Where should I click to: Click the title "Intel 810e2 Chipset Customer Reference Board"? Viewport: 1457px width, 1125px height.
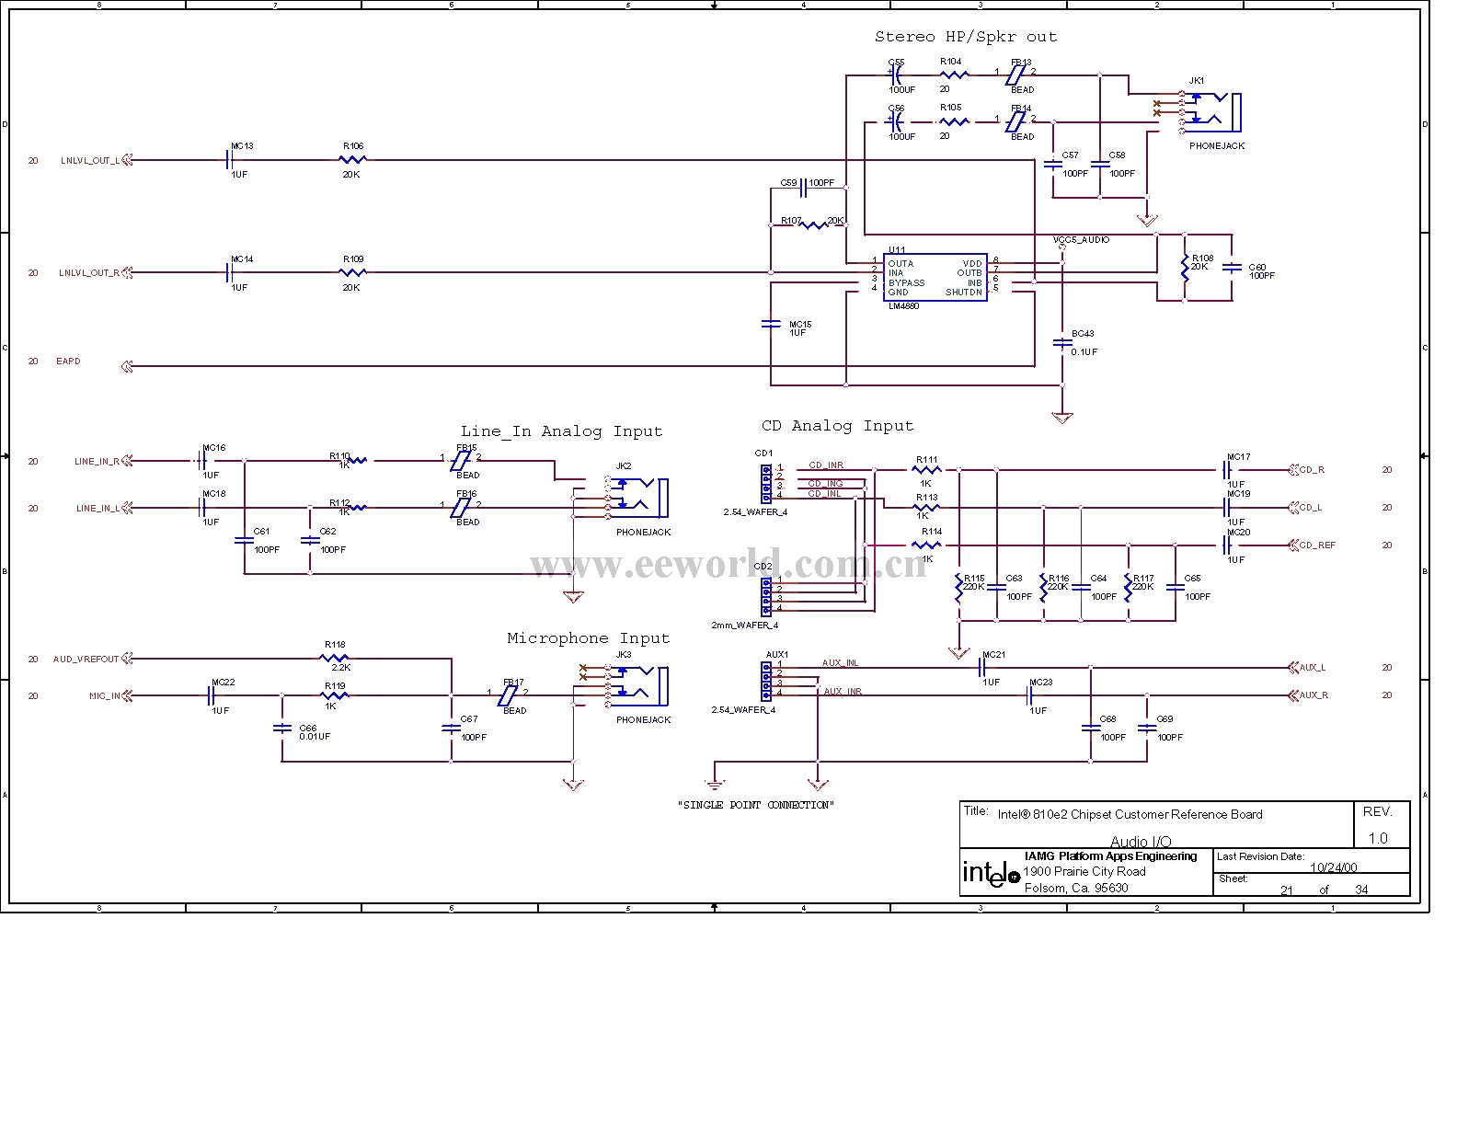pos(1130,814)
